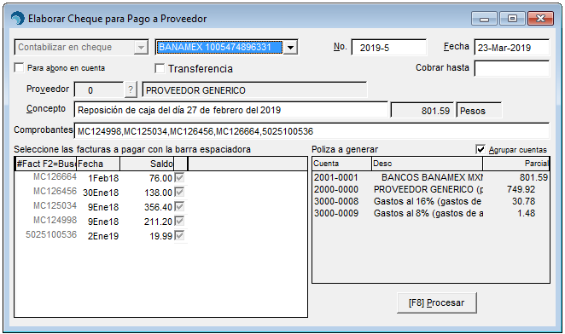Click the 2Ene19 date cell

(x=103, y=236)
